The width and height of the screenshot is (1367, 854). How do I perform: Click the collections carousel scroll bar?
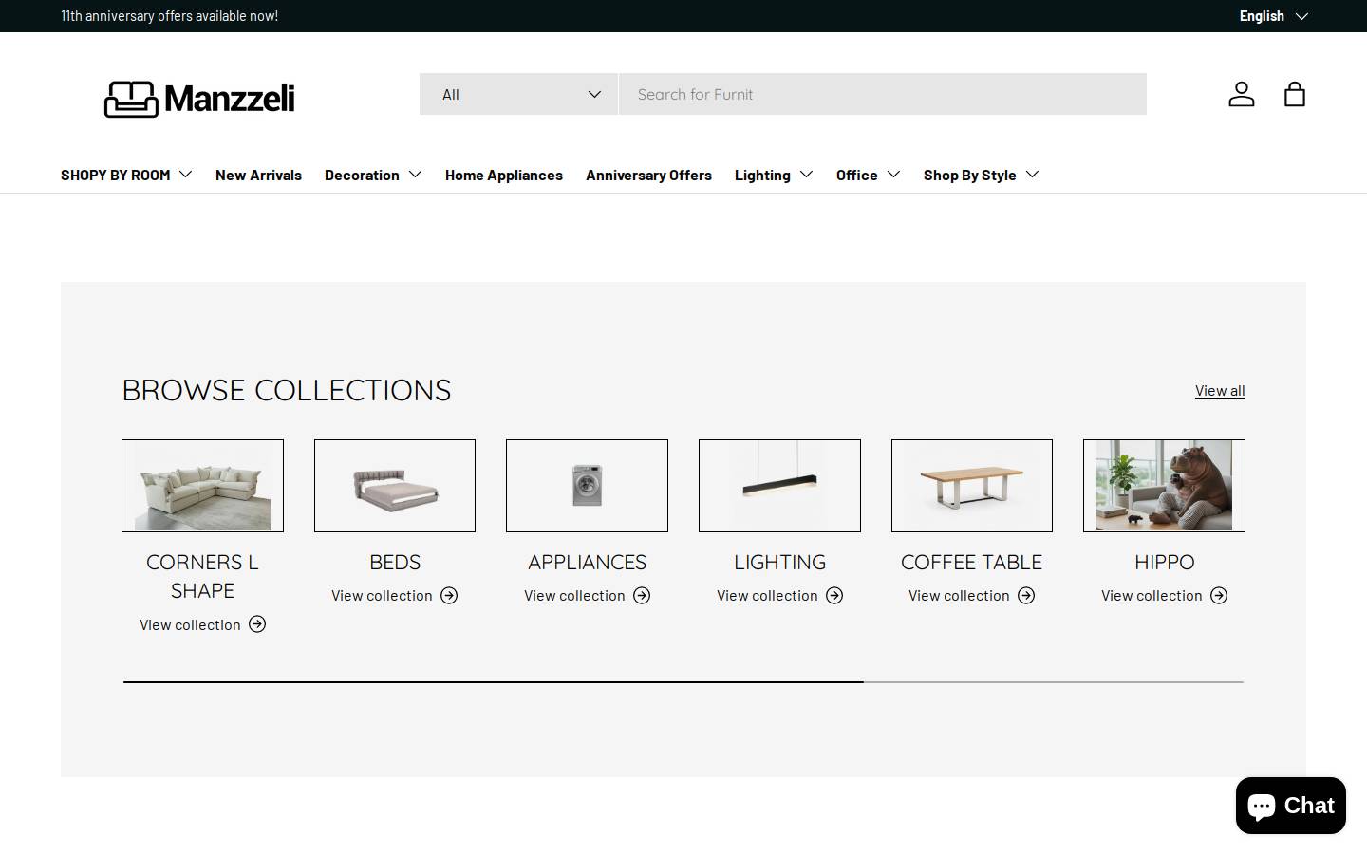[683, 681]
